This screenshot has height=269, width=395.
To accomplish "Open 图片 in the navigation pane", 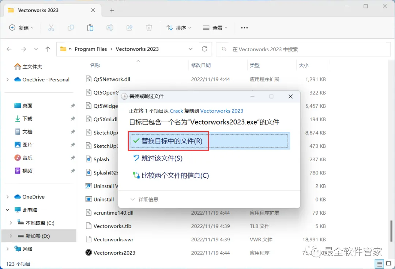I will point(23,145).
